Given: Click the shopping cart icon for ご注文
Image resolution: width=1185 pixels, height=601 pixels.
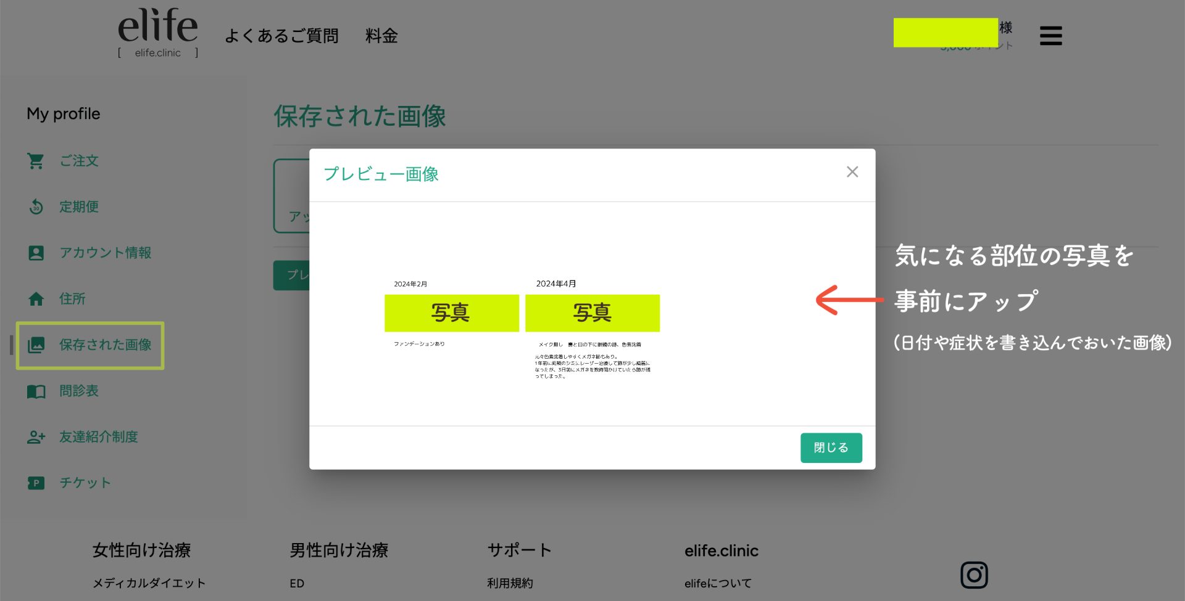Looking at the screenshot, I should click(x=36, y=161).
